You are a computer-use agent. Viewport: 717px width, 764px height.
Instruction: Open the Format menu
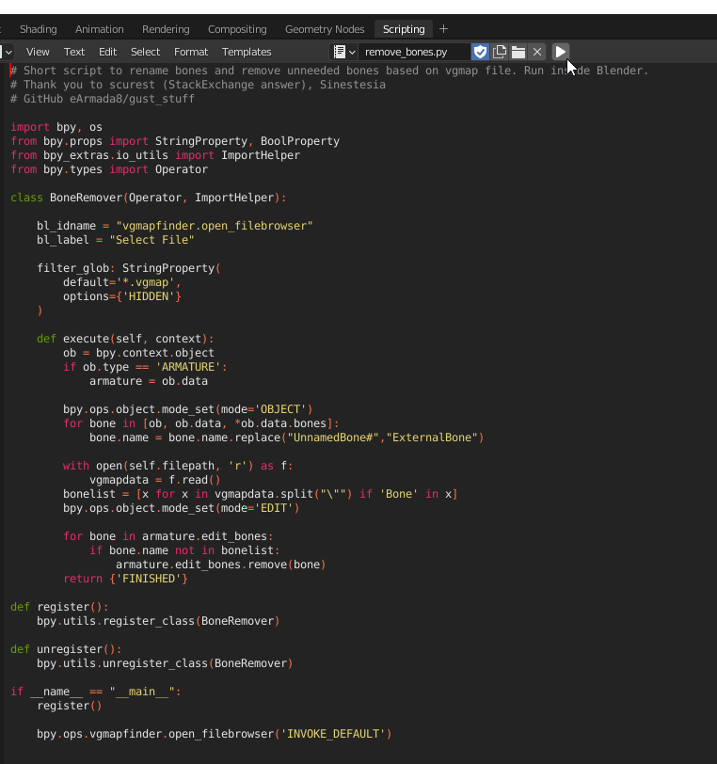coord(191,52)
